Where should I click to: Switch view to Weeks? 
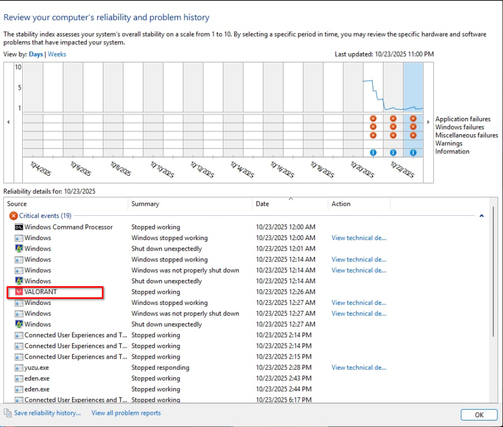57,54
